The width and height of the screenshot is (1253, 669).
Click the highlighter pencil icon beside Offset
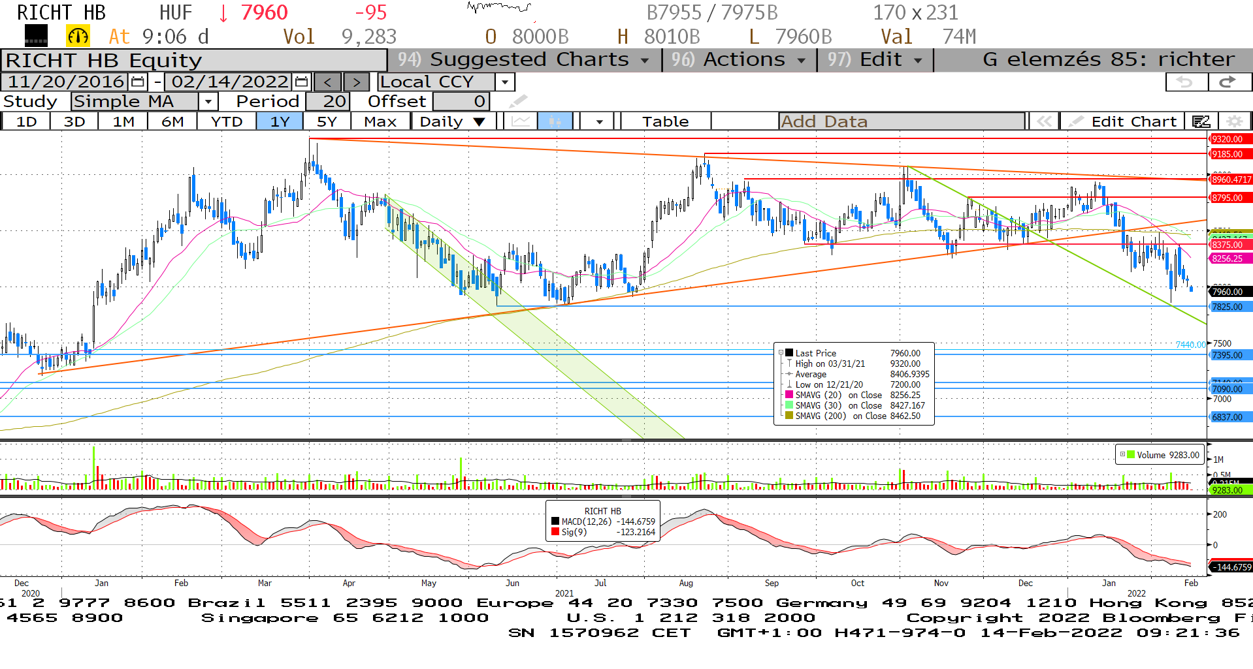point(517,101)
